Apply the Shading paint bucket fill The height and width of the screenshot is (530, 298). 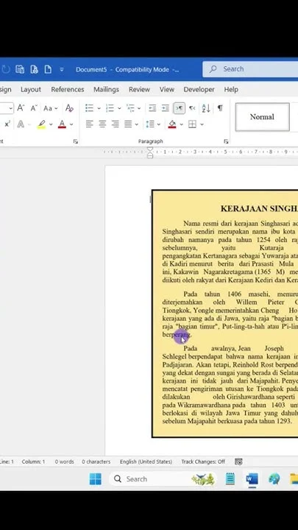pos(172,124)
